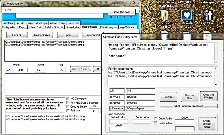Click the Media Utility title bar icon
The image size is (224, 135).
tap(3, 3)
